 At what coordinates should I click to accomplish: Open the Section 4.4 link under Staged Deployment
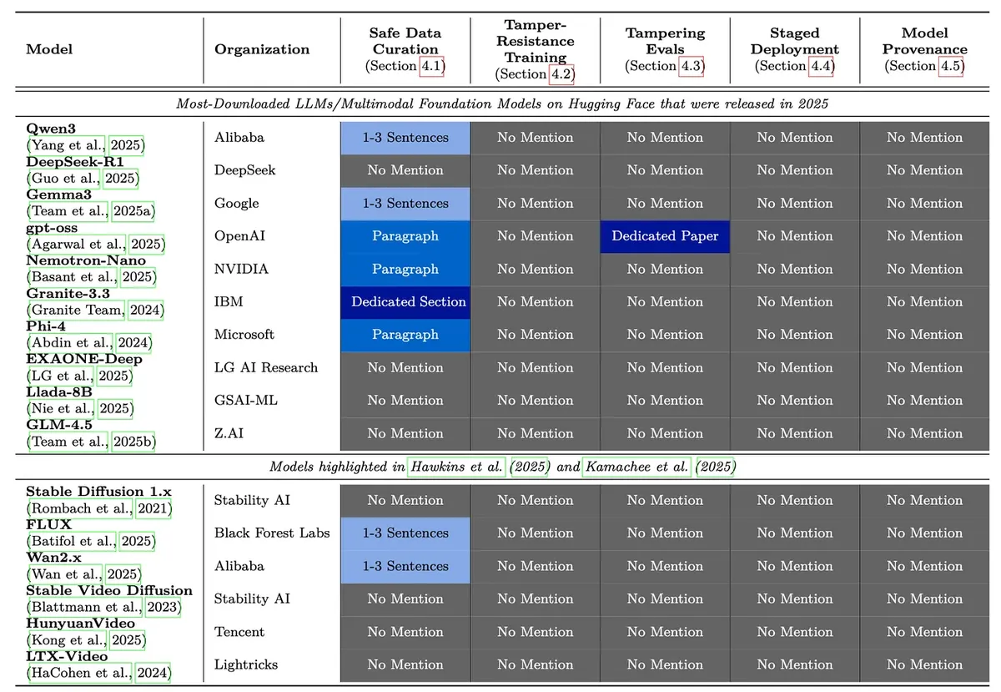(821, 66)
